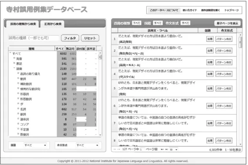Viewport: 248px width, 165px height.
Task: Click the up arrow of results list scrollbar
Action: (x=240, y=35)
